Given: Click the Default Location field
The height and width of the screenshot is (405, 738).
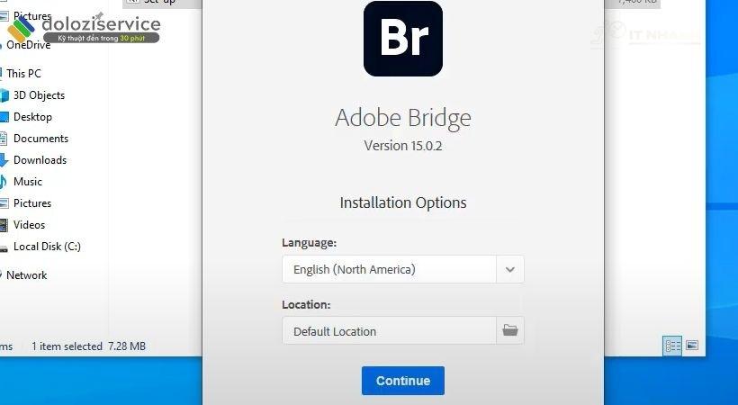Looking at the screenshot, I should click(389, 330).
